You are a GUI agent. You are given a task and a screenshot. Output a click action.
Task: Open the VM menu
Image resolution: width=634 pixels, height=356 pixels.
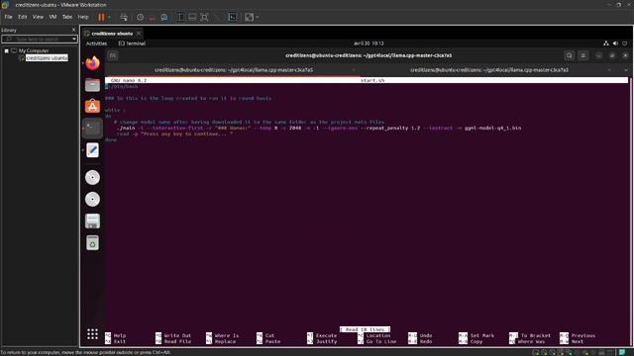tap(53, 17)
